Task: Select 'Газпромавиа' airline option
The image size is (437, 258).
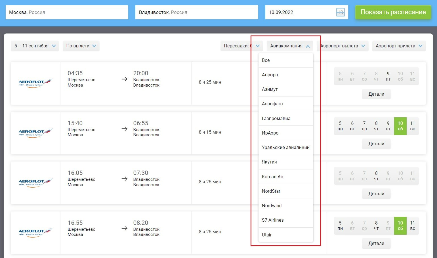Action: click(x=286, y=118)
